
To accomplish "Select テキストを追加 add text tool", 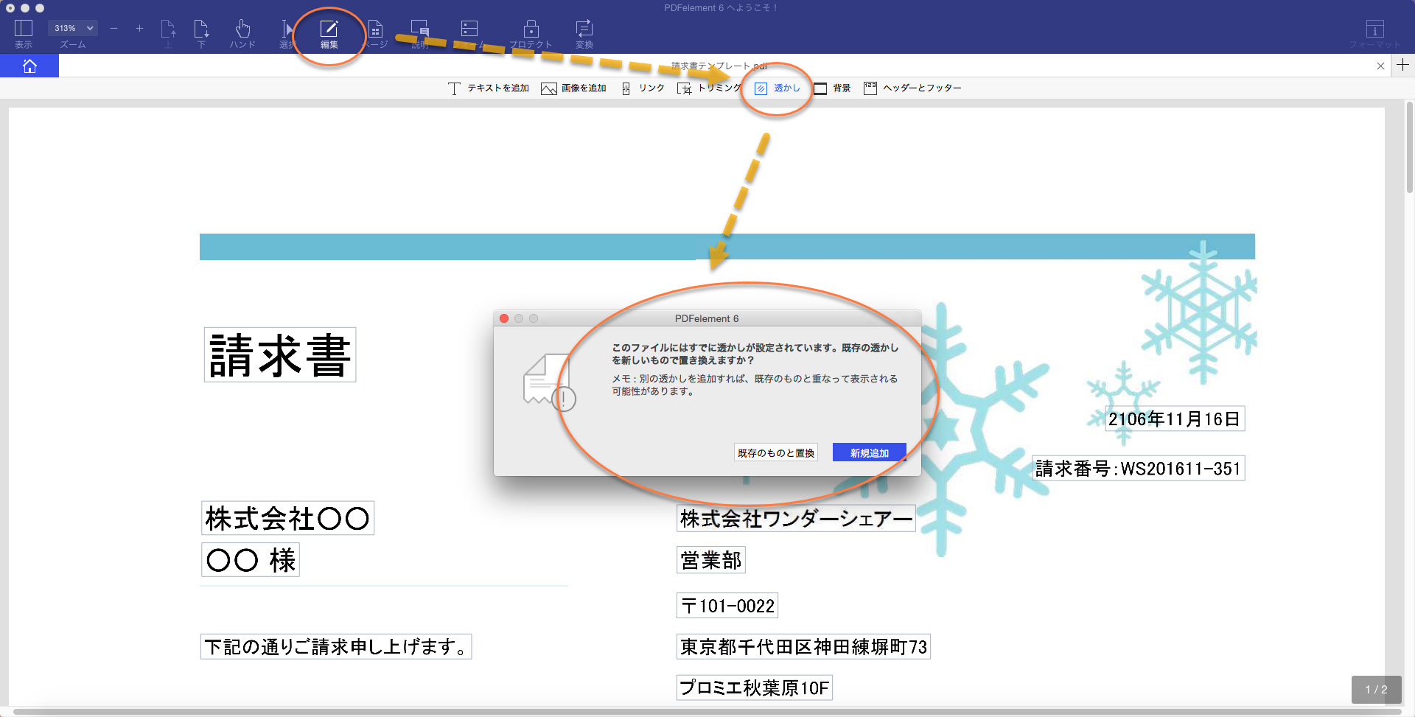I will [488, 88].
